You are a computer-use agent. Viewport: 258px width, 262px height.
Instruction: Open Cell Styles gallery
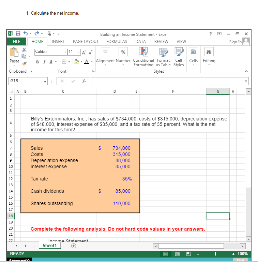179,57
